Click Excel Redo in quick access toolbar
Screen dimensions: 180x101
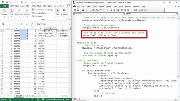click(17, 2)
